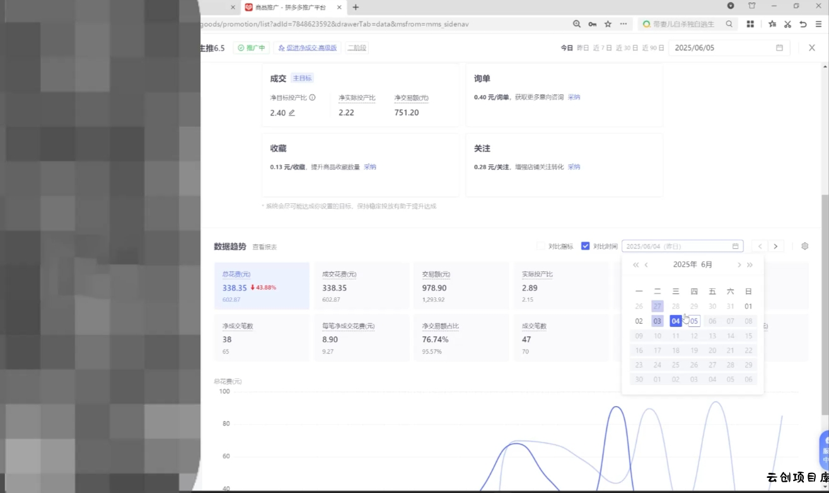The height and width of the screenshot is (493, 829).
Task: Click the browser zoom magnifier icon
Action: pos(576,24)
